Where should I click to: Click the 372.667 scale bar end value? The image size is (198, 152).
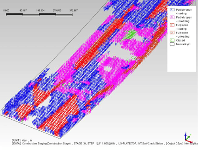tap(74, 10)
